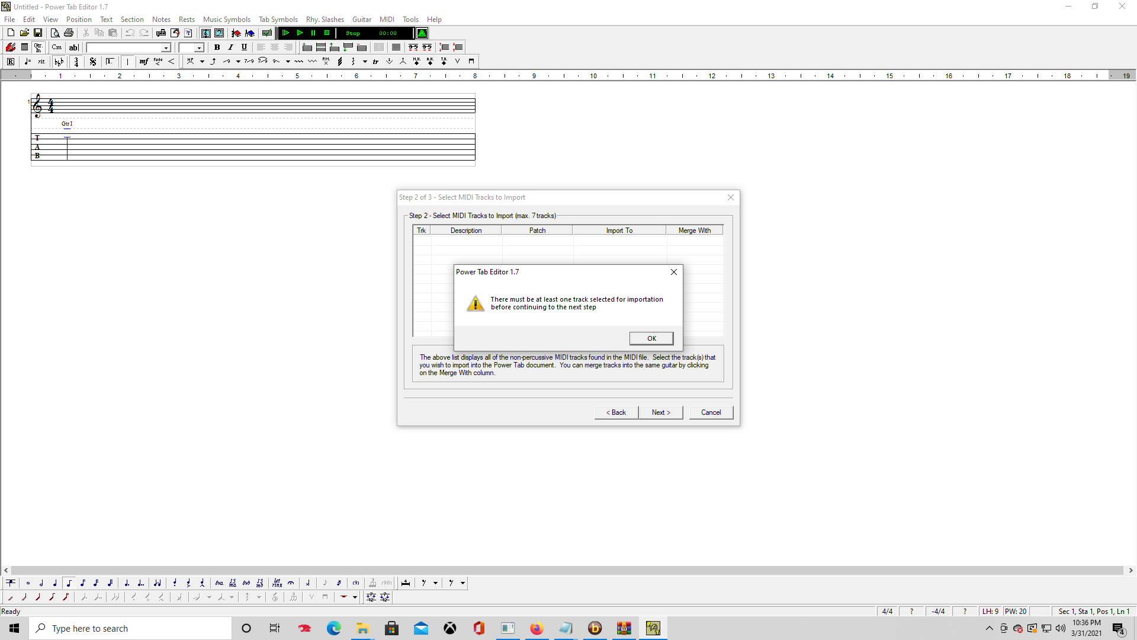
Task: Open a file with the folder icon
Action: click(24, 33)
